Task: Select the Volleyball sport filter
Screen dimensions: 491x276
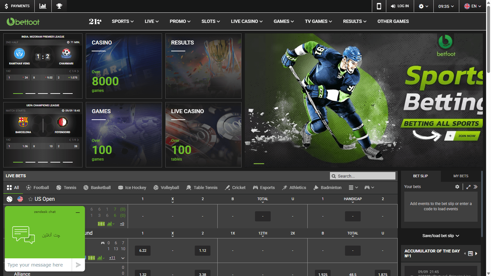Action: point(166,188)
